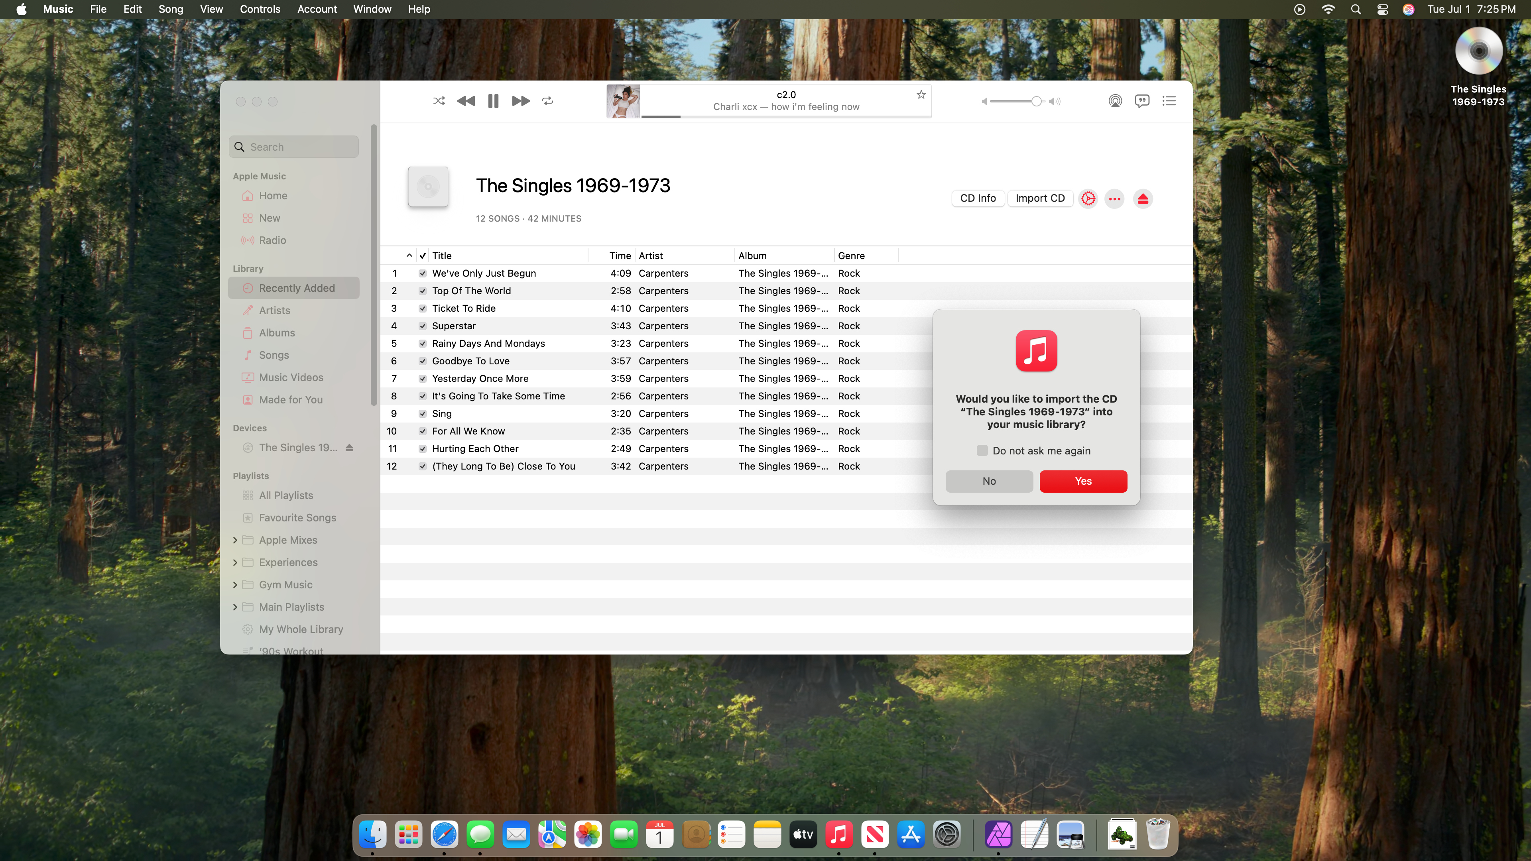Expand Experiences playlist folder

[235, 562]
